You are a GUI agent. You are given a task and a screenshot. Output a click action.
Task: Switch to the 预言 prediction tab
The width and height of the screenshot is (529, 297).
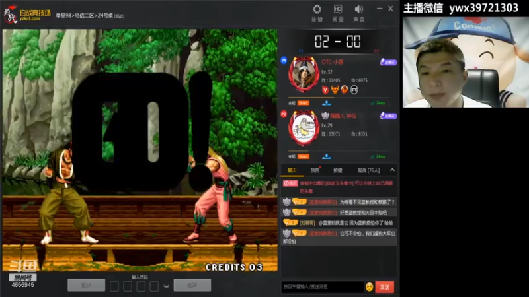[315, 170]
